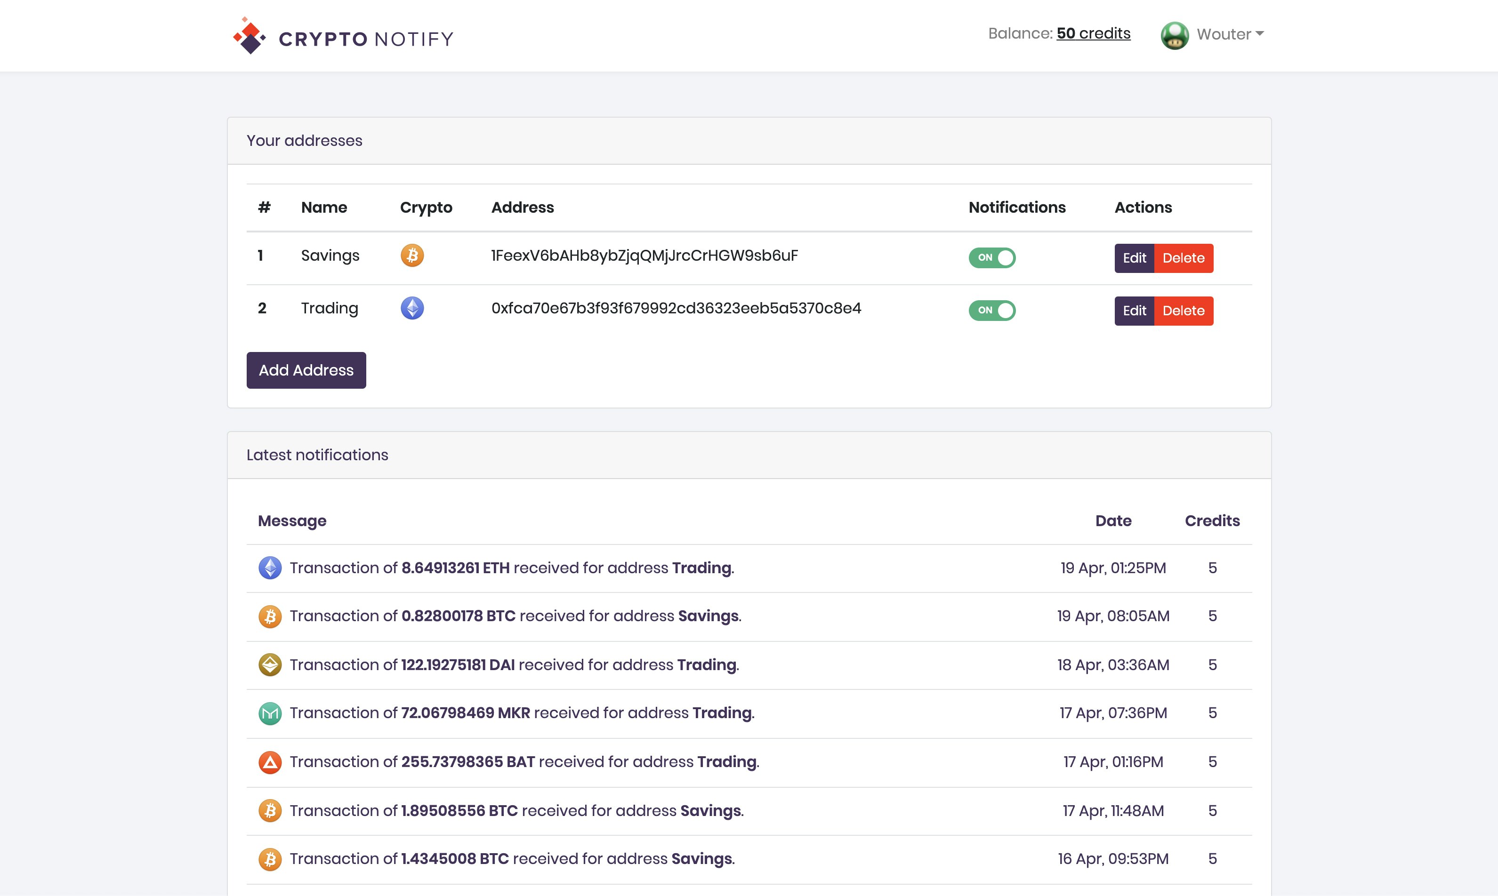Select the ETH icon next to the 8.64913261 notification
The width and height of the screenshot is (1498, 896).
[x=270, y=568]
